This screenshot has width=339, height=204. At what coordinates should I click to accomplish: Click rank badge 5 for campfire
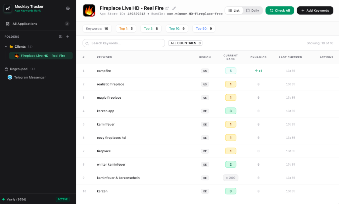231,71
